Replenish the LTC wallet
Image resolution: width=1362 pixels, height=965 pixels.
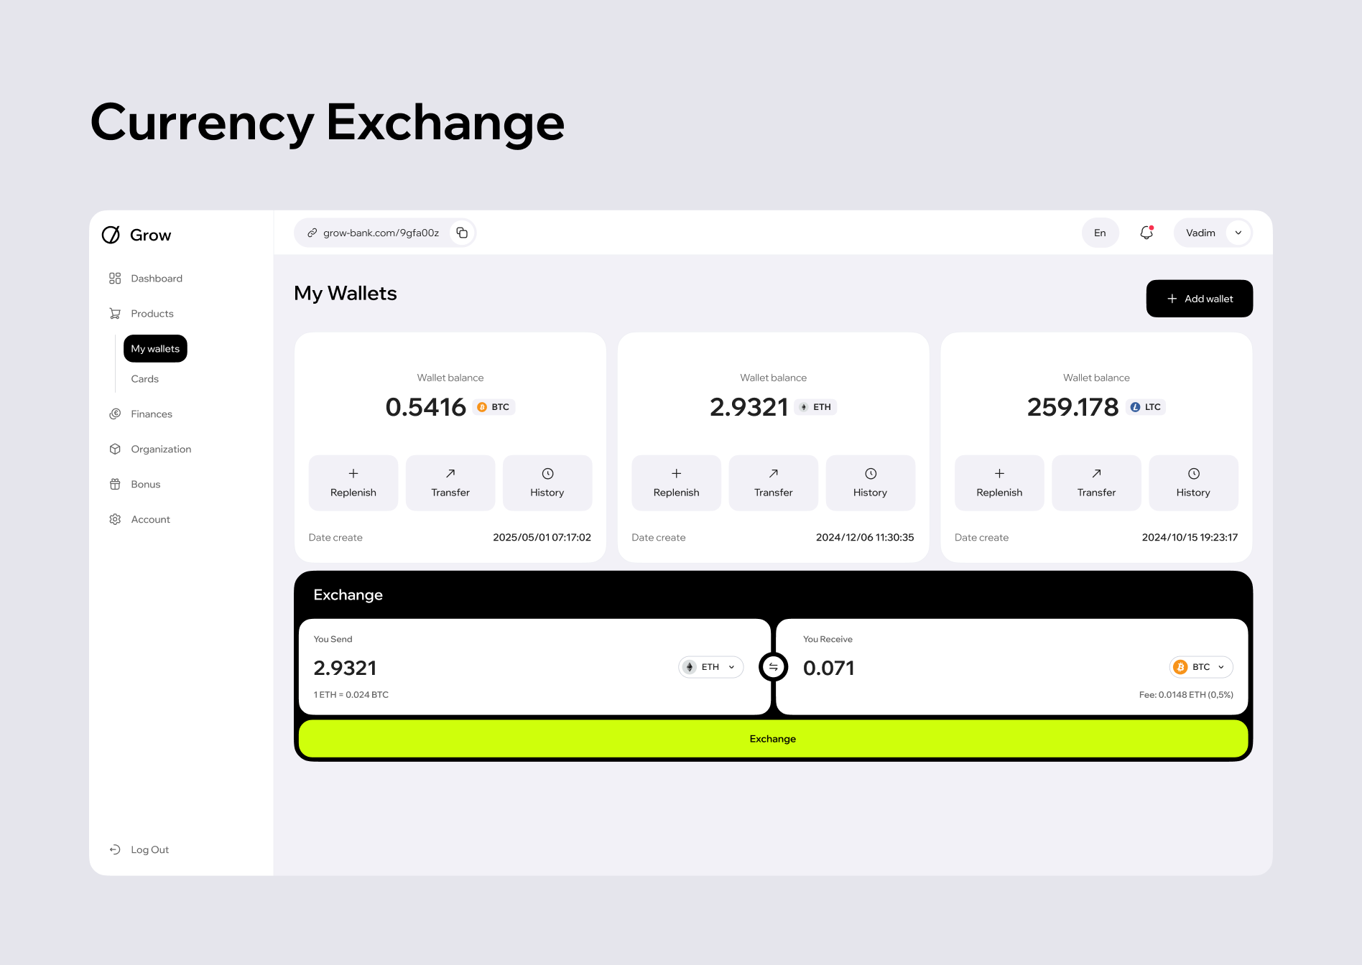coord(999,482)
